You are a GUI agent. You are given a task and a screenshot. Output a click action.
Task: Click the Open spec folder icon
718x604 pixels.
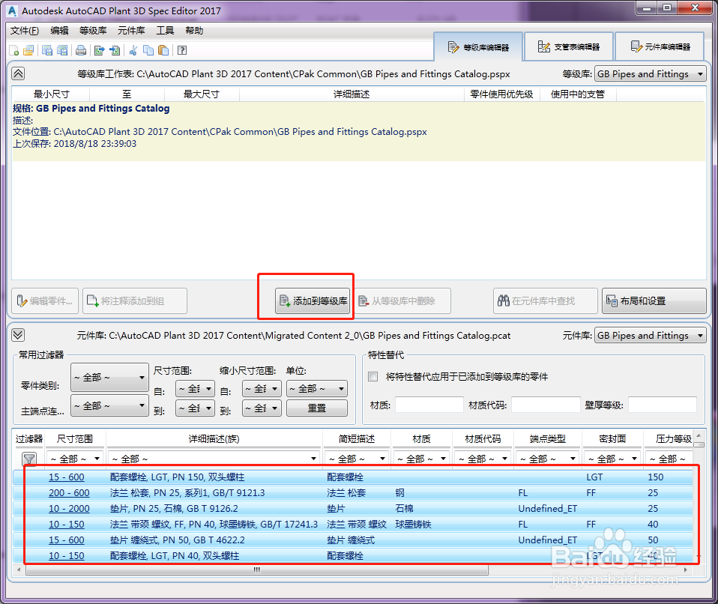pos(28,50)
